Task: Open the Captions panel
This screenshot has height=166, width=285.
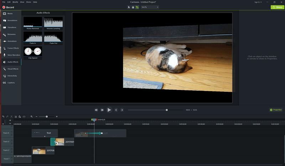Action: pyautogui.click(x=11, y=83)
